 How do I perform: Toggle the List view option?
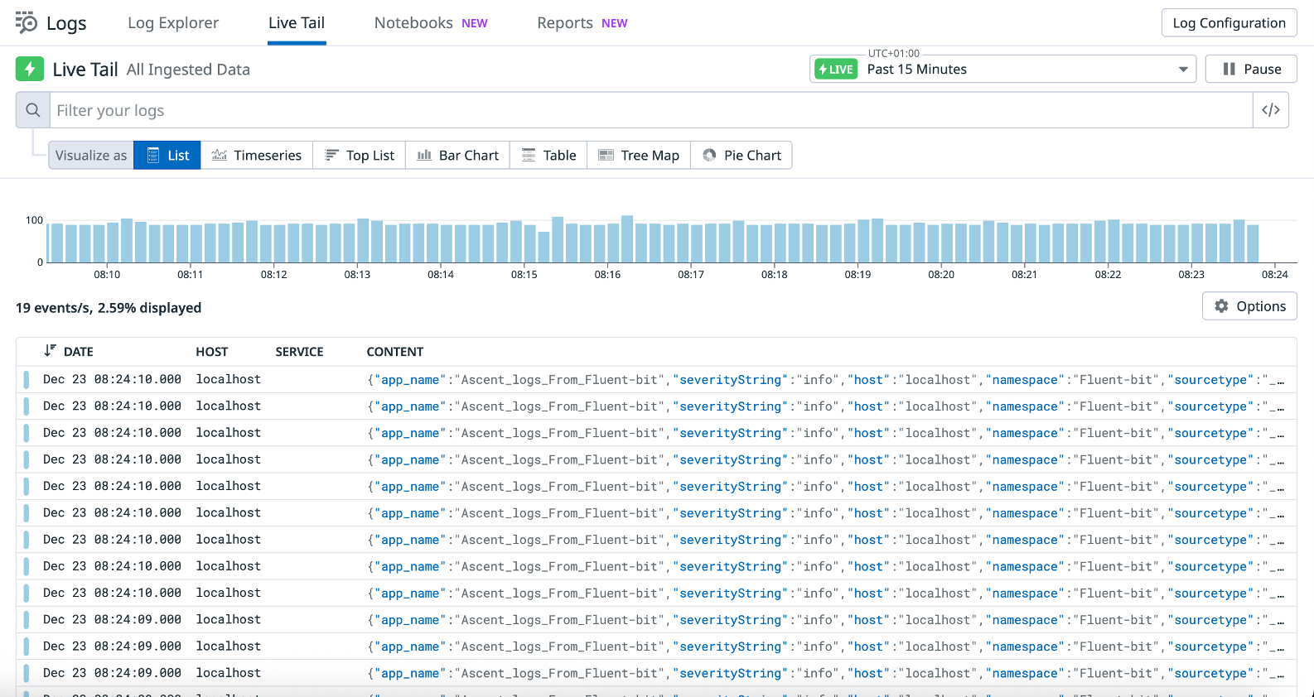[167, 156]
